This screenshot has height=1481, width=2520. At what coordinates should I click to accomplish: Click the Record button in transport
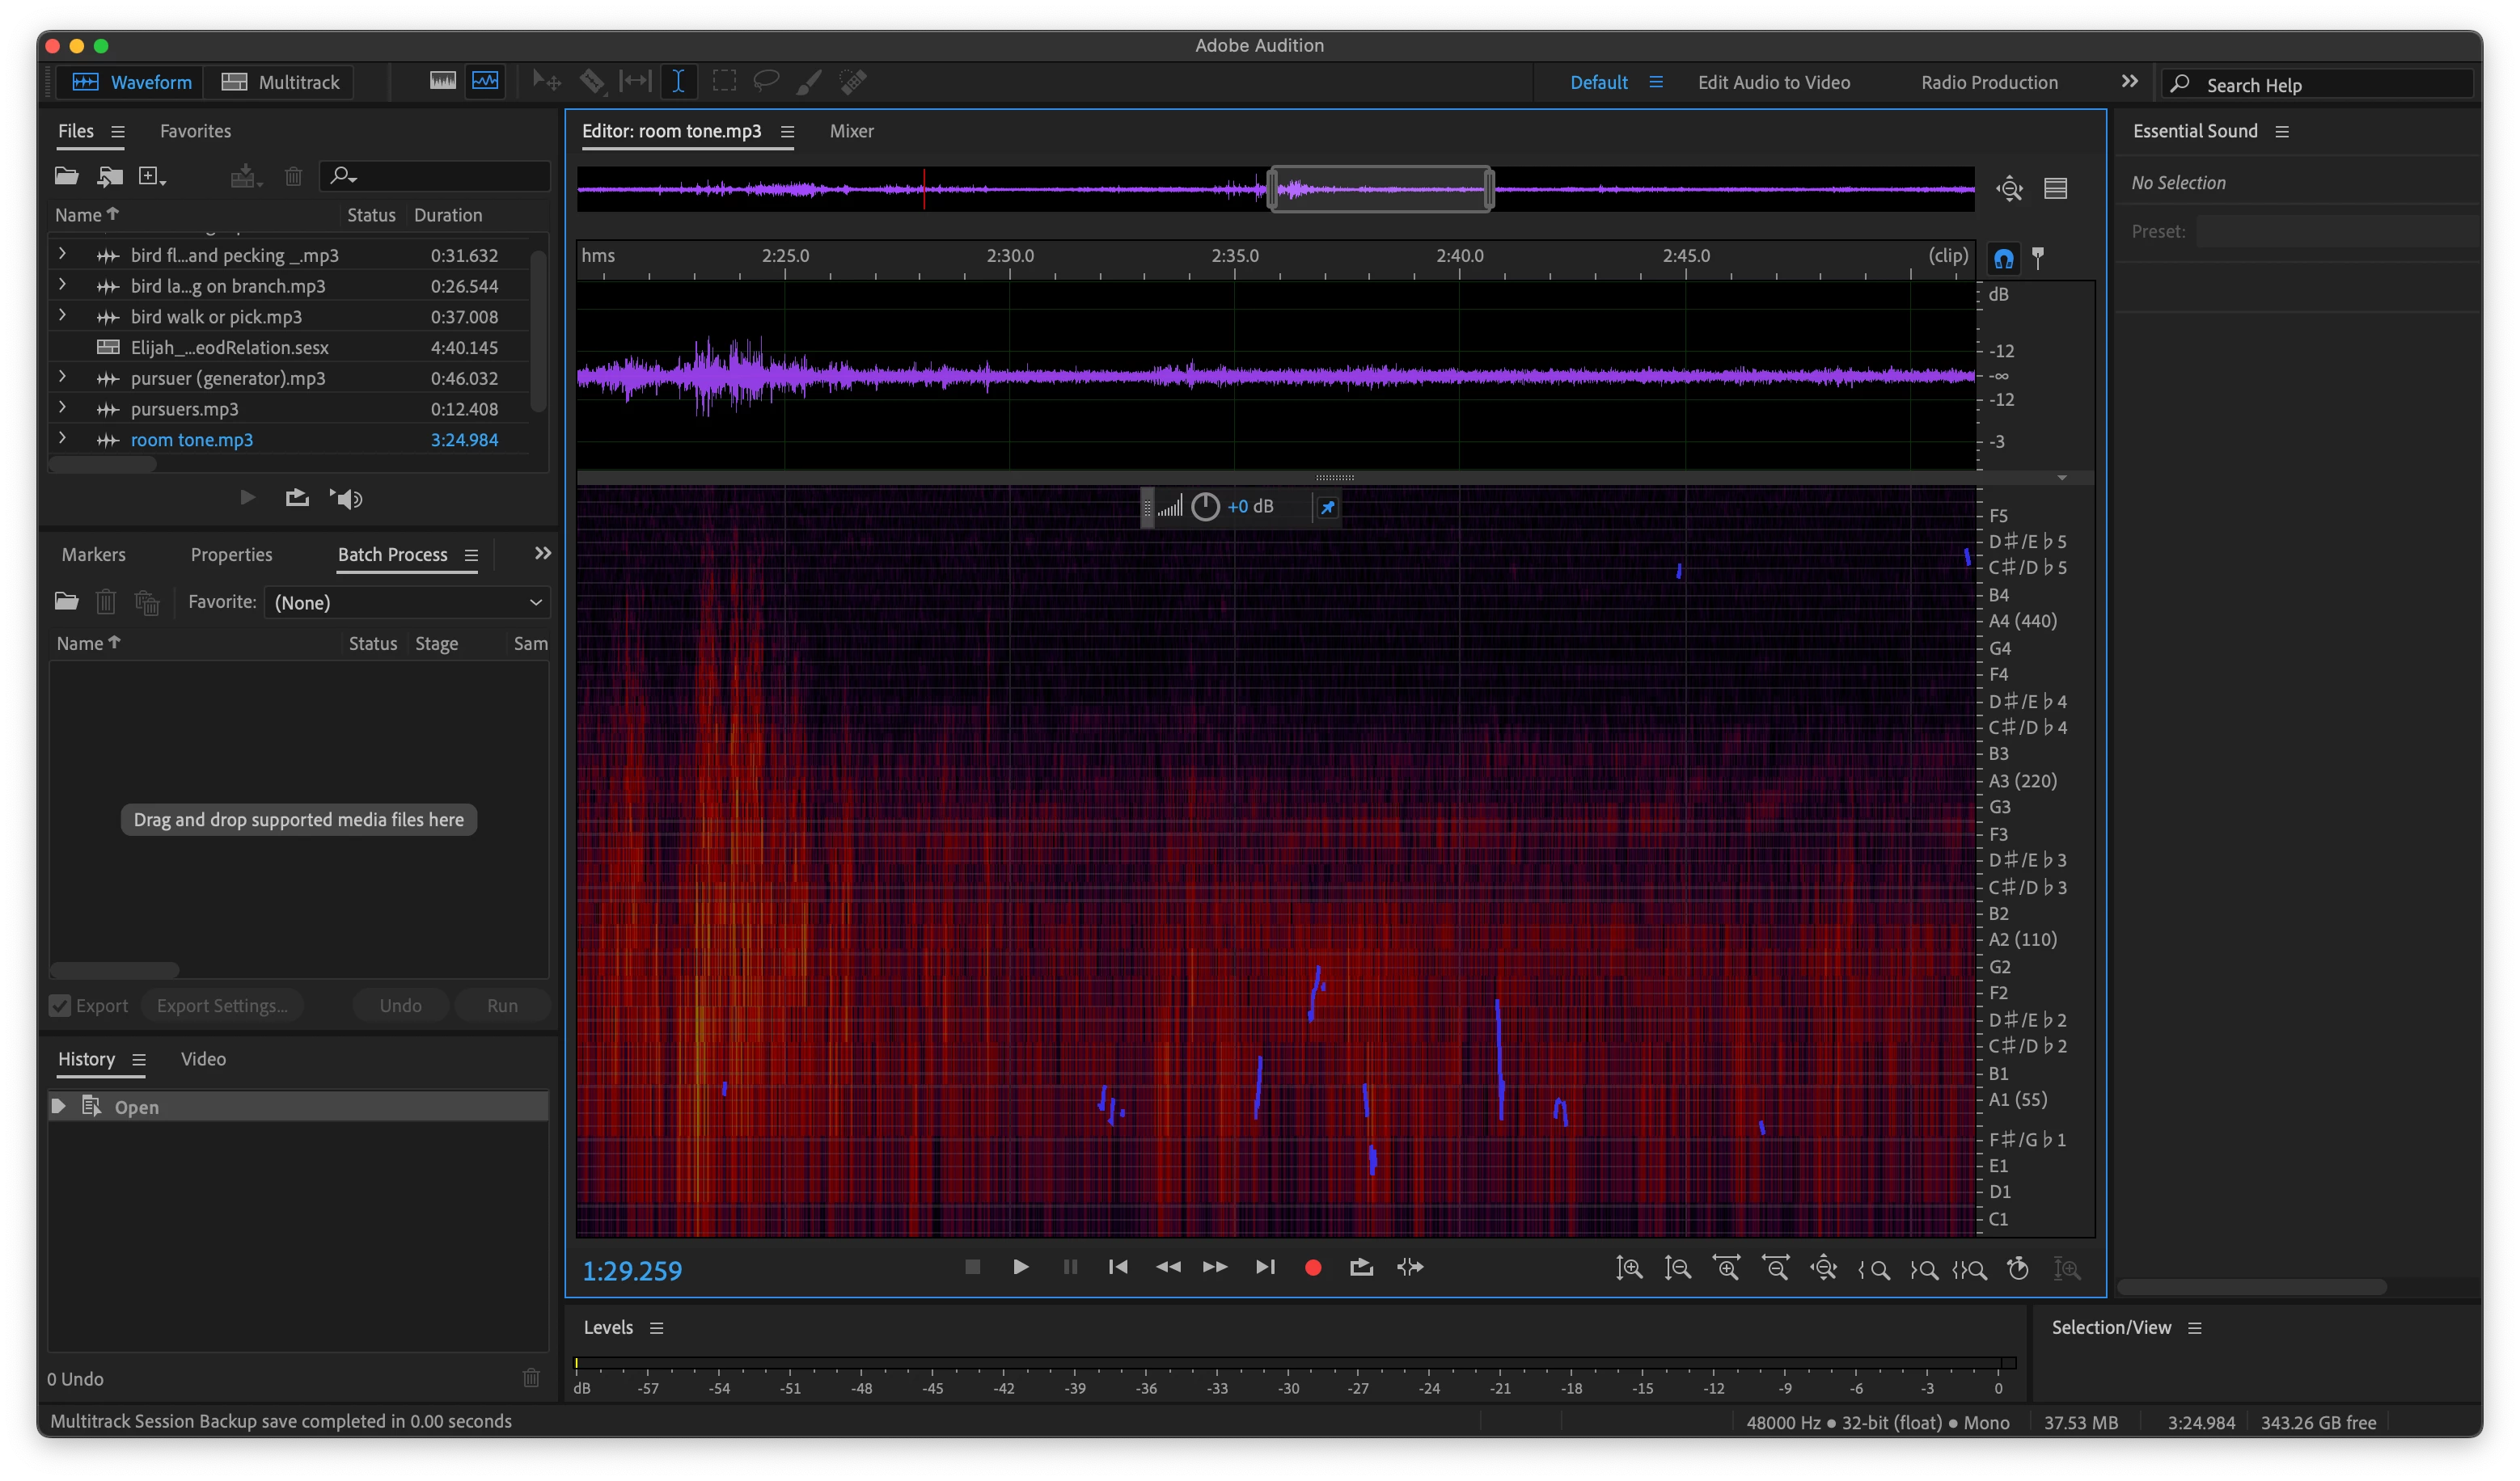(x=1313, y=1267)
